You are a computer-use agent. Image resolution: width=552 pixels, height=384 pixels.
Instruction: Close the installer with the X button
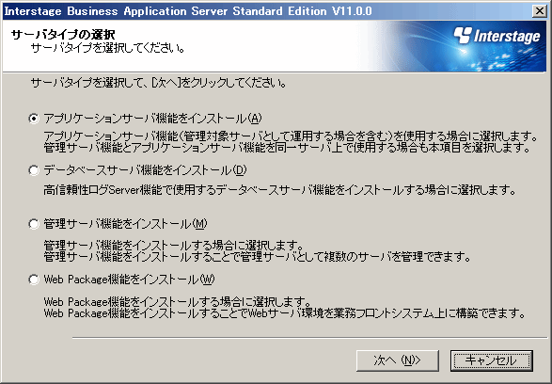pyautogui.click(x=540, y=11)
